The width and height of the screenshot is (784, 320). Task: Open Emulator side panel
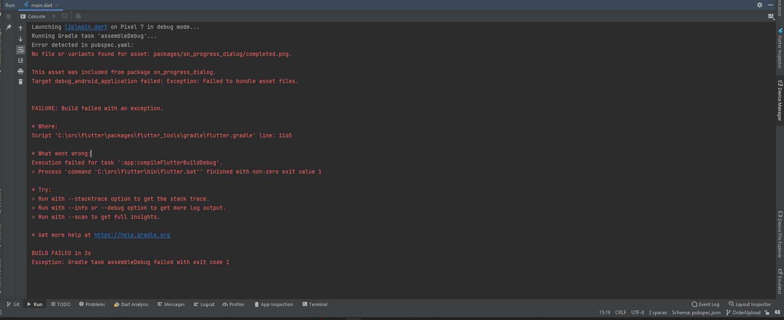click(780, 282)
